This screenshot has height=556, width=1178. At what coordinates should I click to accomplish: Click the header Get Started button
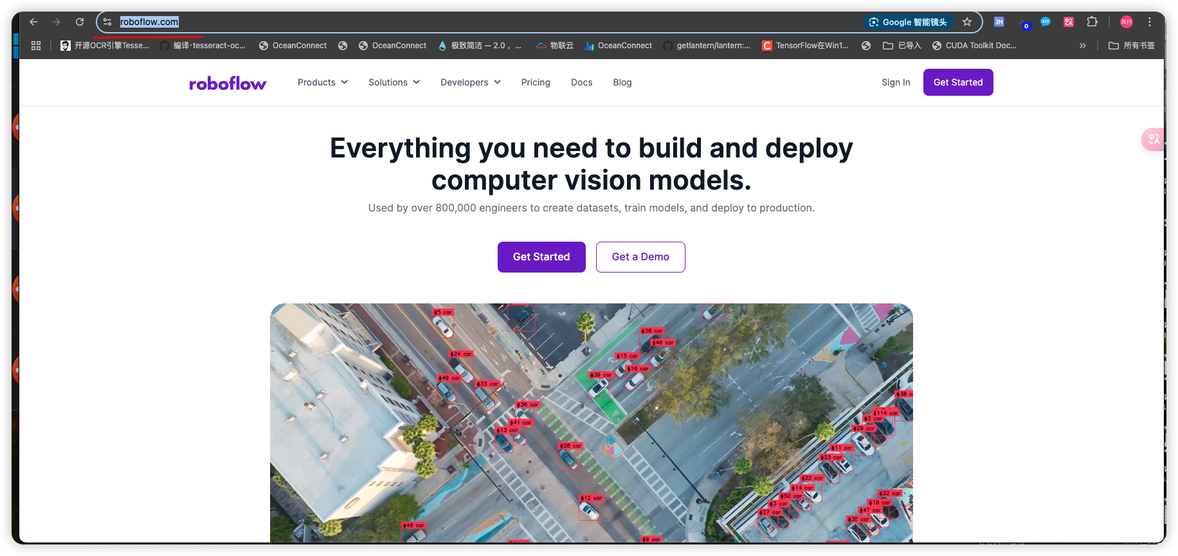[958, 82]
